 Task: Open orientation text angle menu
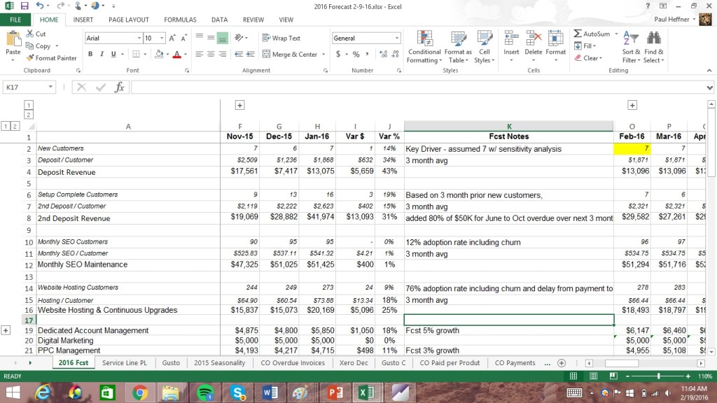point(241,38)
